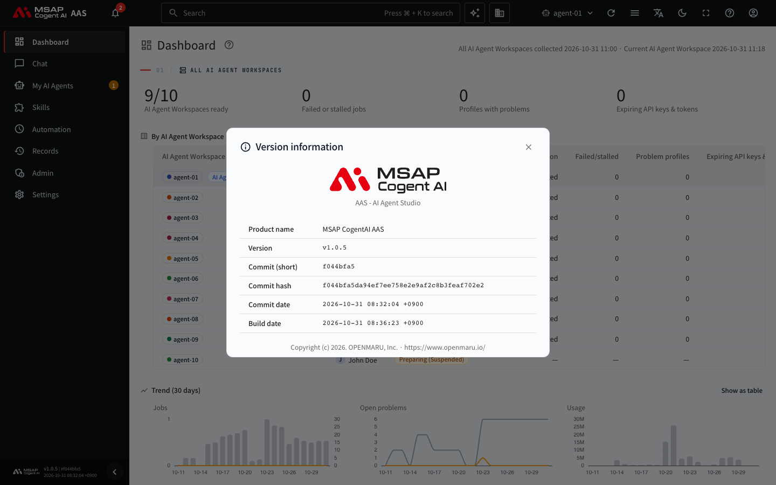Open the openmaru.io website link

(x=445, y=348)
